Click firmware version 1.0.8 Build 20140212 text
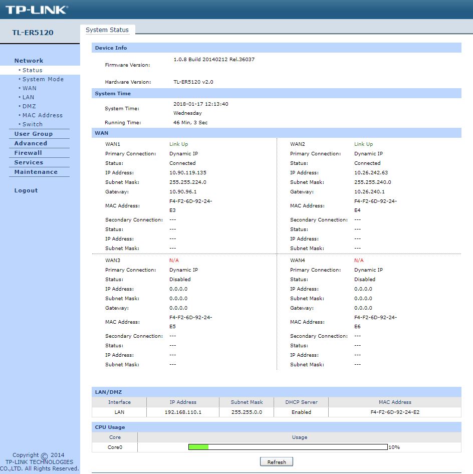473x474 pixels. (214, 60)
